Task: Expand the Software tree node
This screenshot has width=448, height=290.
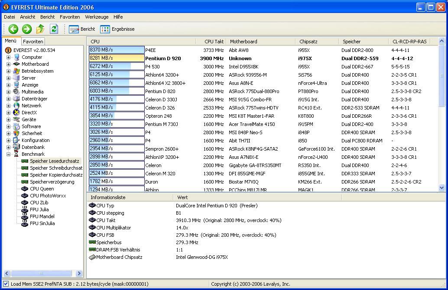Action: [x=8, y=126]
